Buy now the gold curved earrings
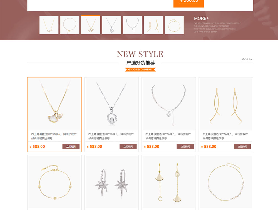The width and height of the screenshot is (278, 210). click(242, 147)
